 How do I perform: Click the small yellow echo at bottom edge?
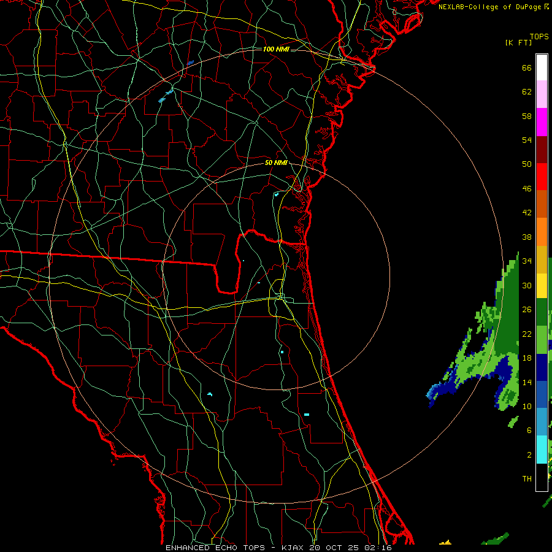[446, 543]
